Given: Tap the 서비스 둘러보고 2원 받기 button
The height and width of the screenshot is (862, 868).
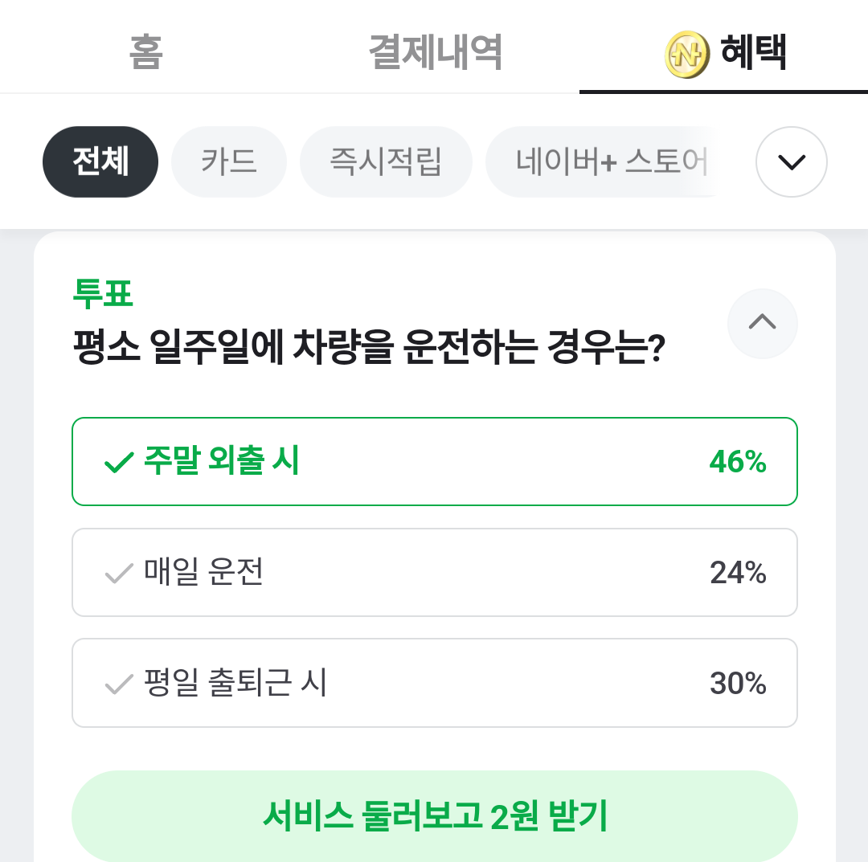Looking at the screenshot, I should (x=434, y=816).
